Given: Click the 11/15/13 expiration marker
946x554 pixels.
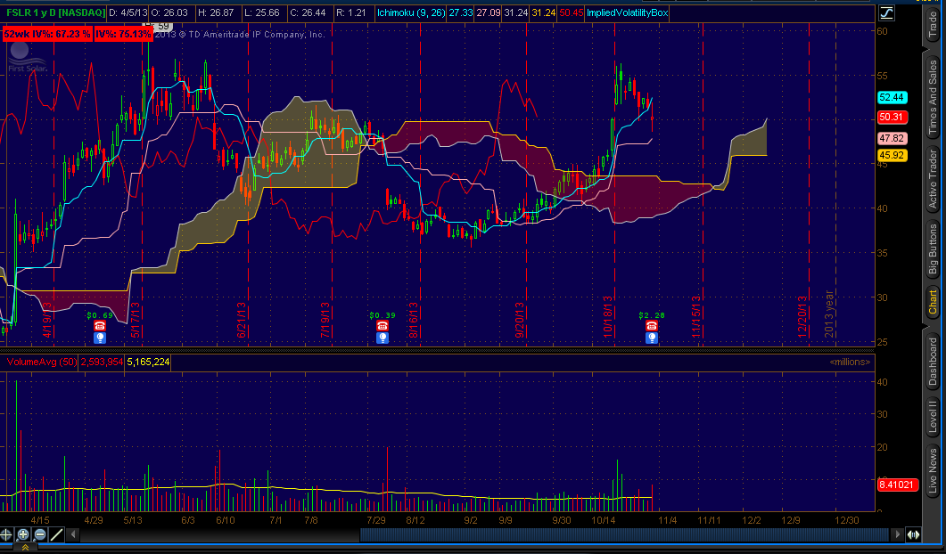Looking at the screenshot, I should (x=696, y=316).
